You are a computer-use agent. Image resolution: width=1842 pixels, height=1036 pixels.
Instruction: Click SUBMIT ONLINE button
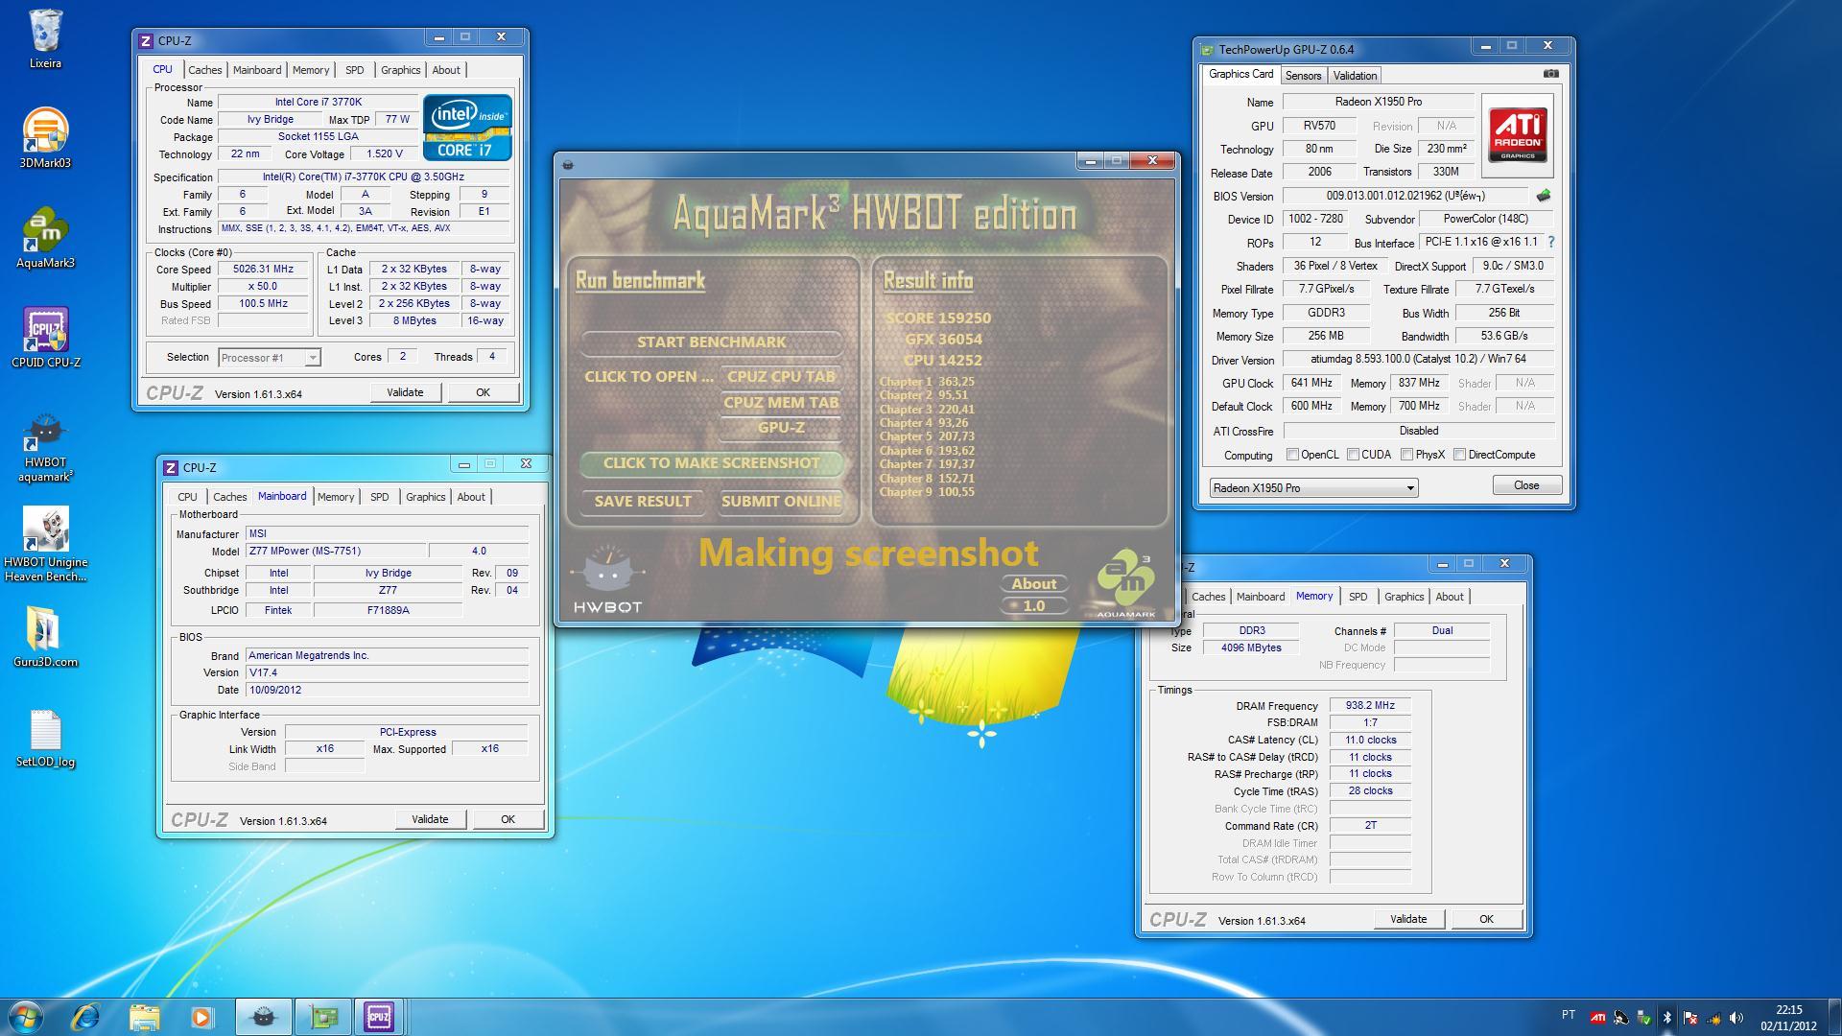(781, 502)
